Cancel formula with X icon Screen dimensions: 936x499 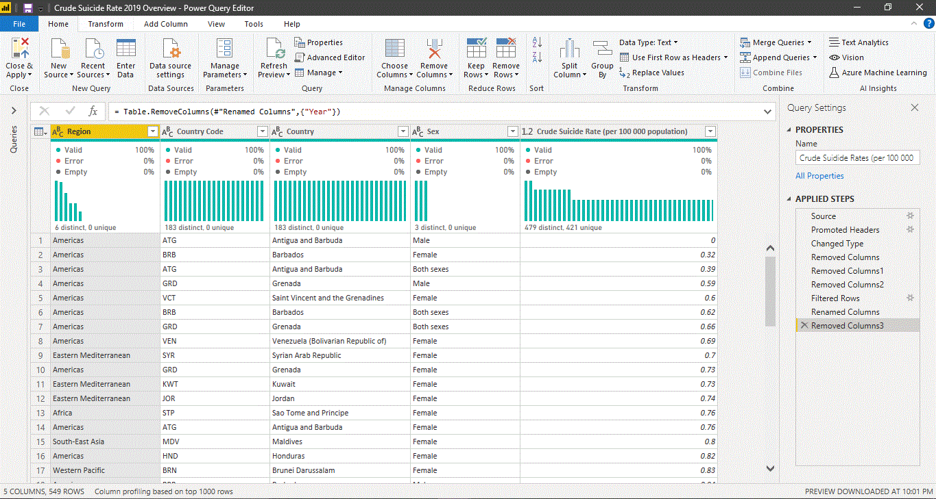click(45, 111)
